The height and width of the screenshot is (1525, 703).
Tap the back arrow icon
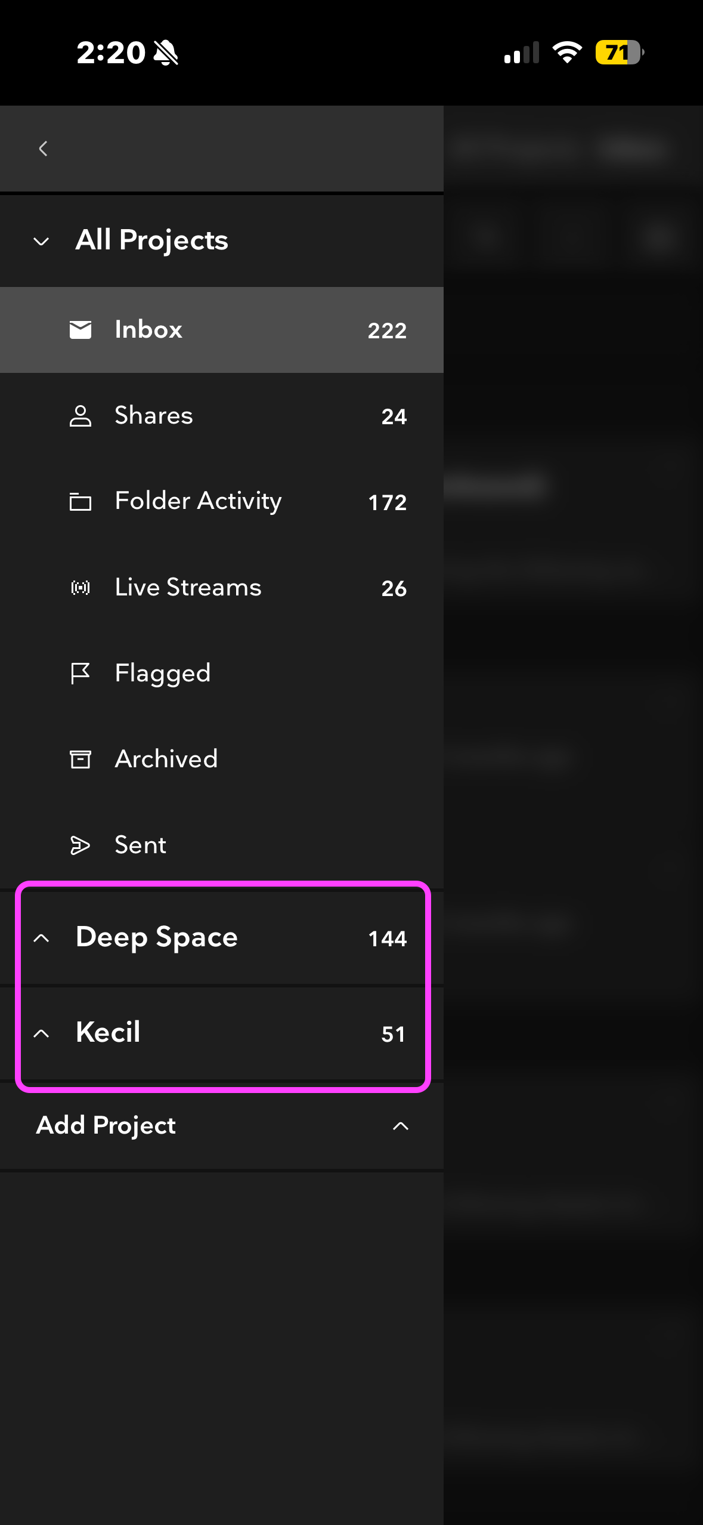43,149
